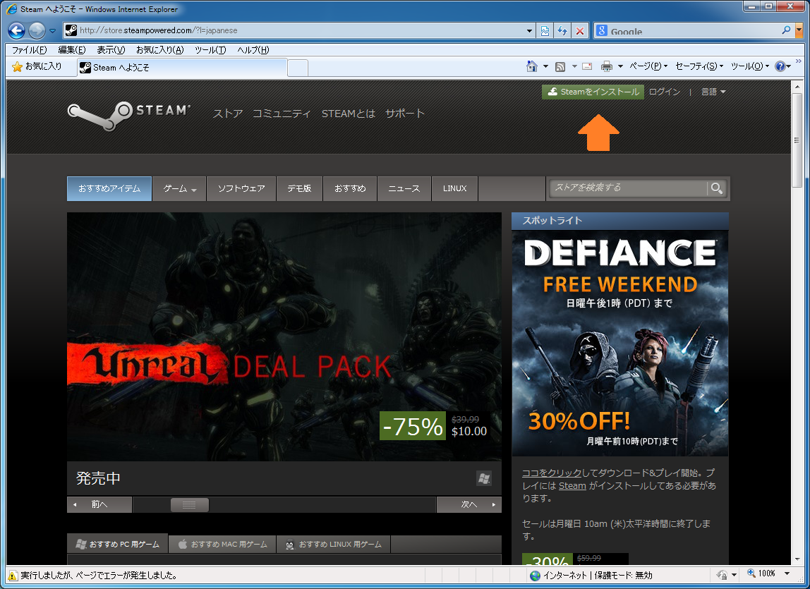Open the ツール(O) command bar menu
Viewport: 810px width, 589px height.
(749, 66)
